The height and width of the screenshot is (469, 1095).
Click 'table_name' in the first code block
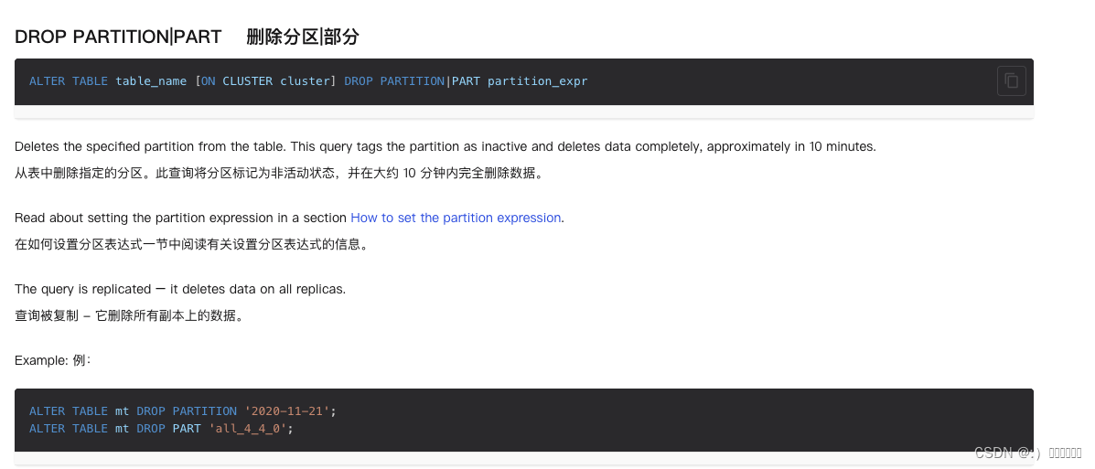coord(151,81)
